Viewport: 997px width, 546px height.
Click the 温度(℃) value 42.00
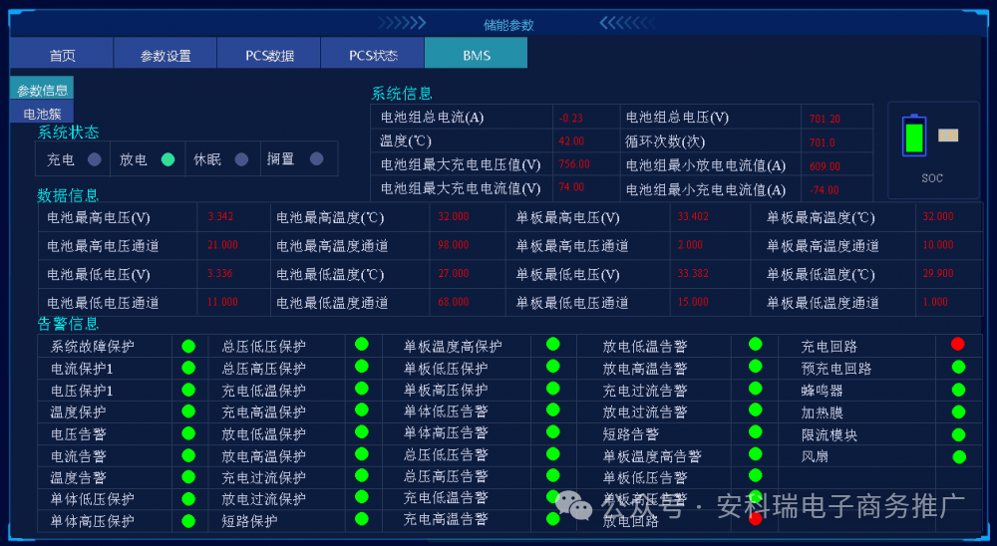pyautogui.click(x=571, y=141)
